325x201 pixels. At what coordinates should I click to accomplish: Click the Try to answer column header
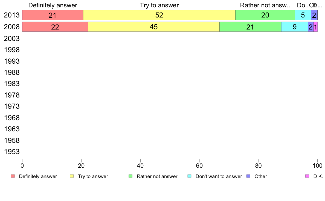pos(159,5)
